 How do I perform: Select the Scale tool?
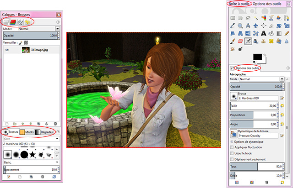click(x=287, y=26)
